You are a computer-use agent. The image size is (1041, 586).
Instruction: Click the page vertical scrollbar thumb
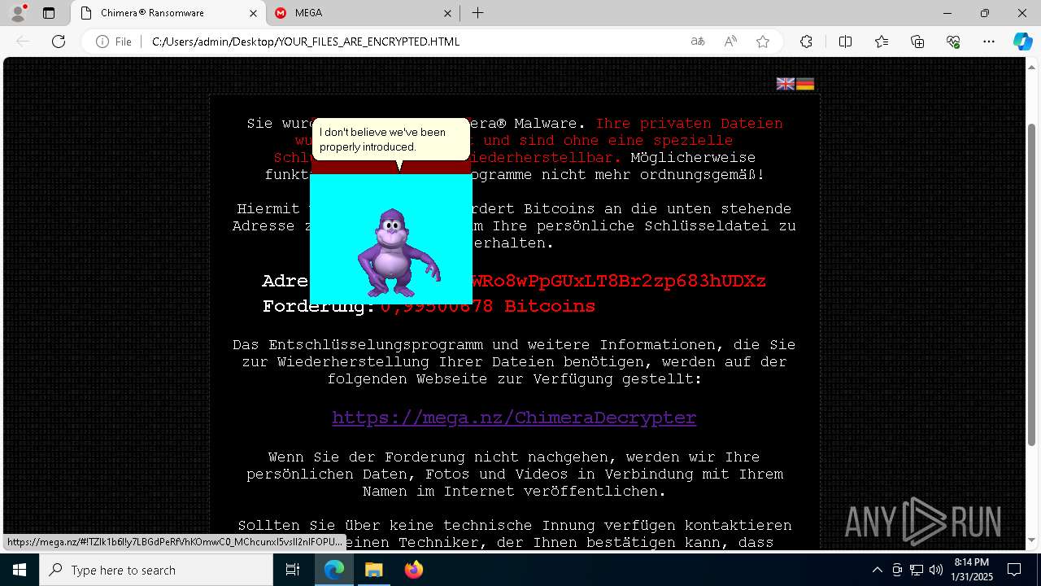[1032, 285]
